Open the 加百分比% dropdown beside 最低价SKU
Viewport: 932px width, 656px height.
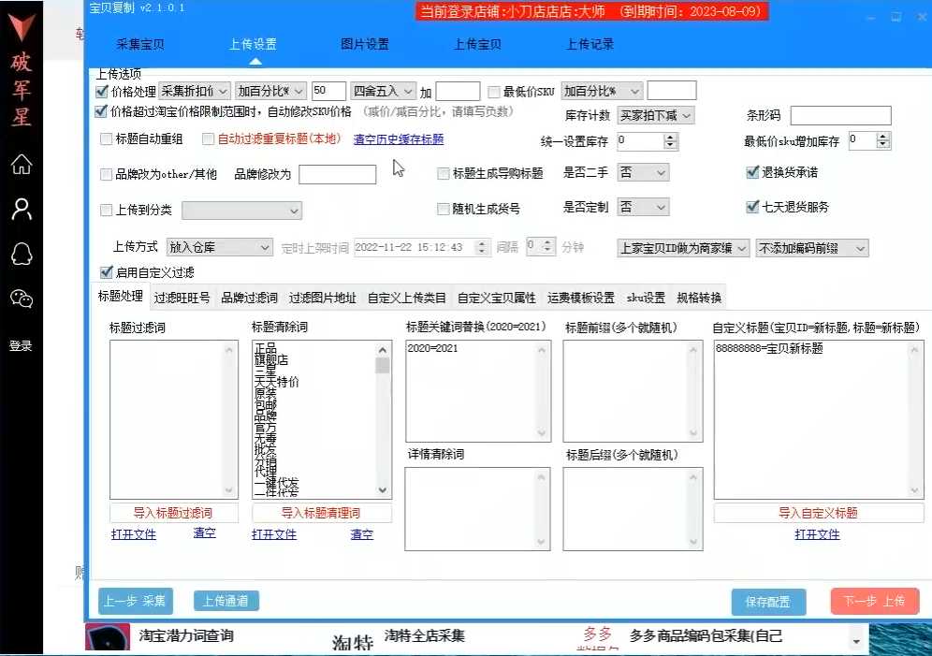pyautogui.click(x=602, y=92)
